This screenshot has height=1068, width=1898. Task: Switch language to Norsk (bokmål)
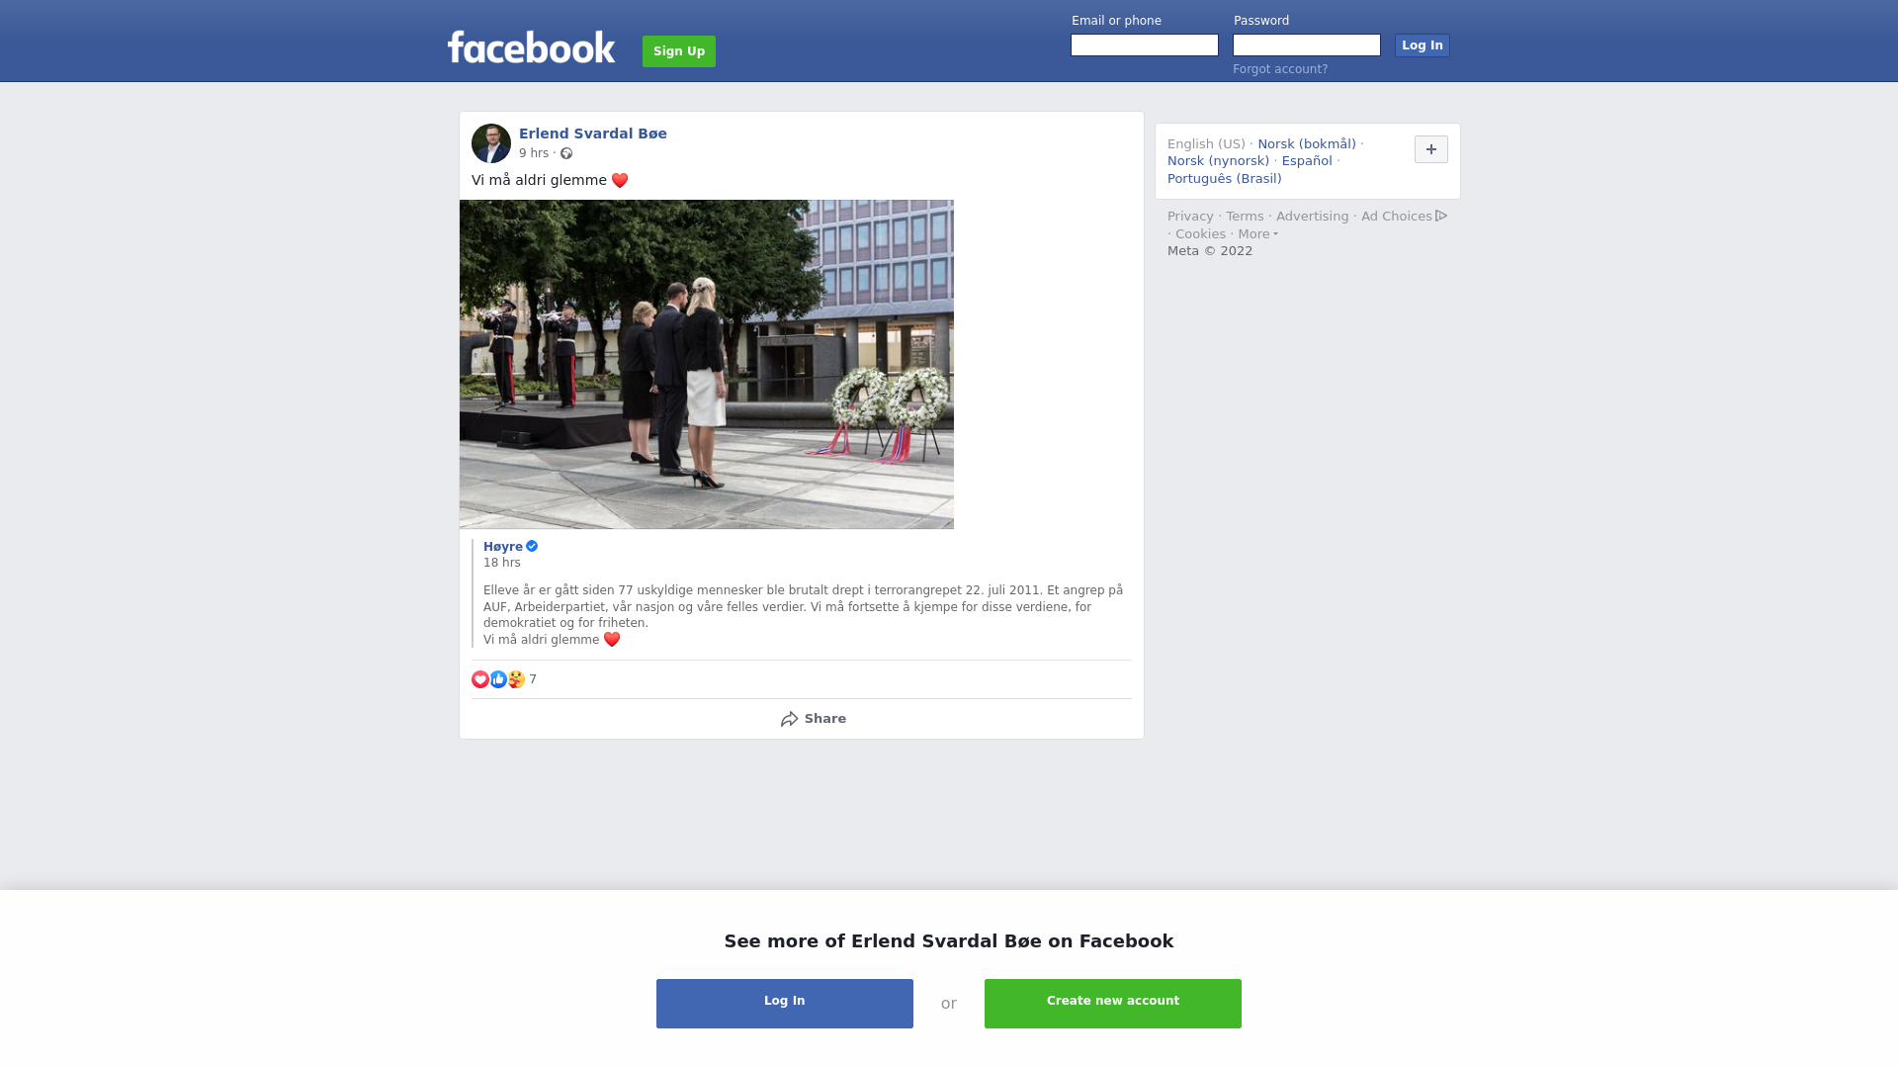1307,144
